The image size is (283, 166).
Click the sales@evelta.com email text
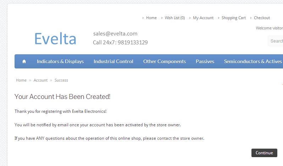click(x=115, y=34)
